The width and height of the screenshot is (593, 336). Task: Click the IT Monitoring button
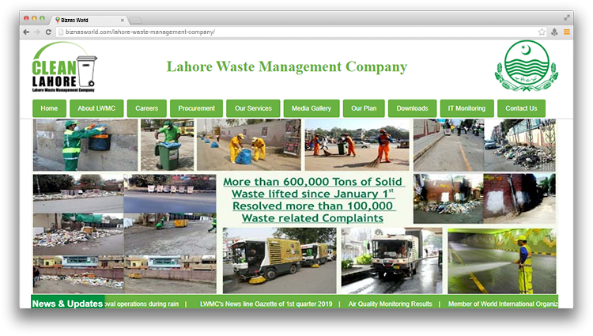466,108
